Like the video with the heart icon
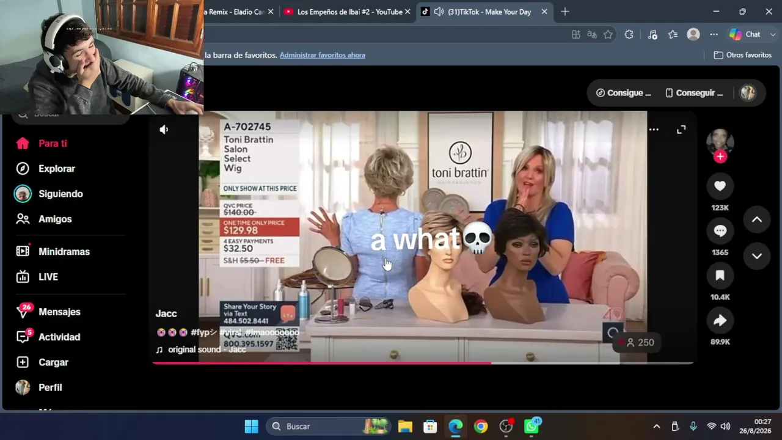This screenshot has width=782, height=440. [x=720, y=186]
